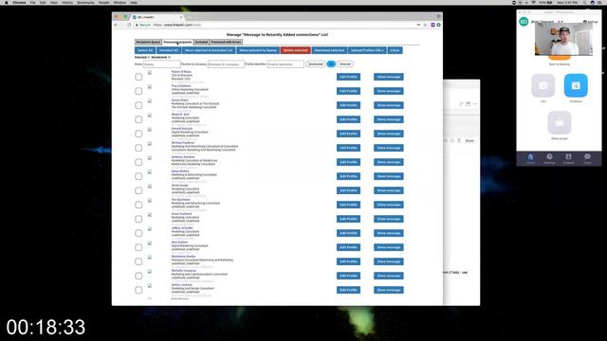Click the blue Close button

coord(395,50)
